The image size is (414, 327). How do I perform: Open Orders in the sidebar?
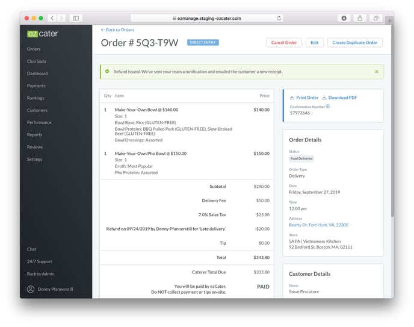click(34, 49)
